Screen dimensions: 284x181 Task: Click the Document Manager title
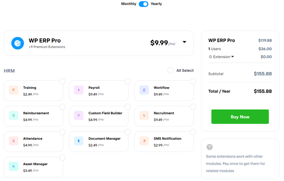tap(105, 139)
